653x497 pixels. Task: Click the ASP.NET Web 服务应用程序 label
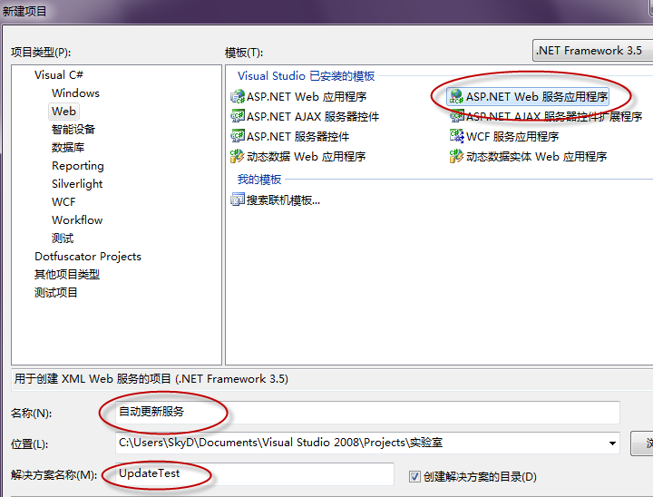(x=537, y=97)
